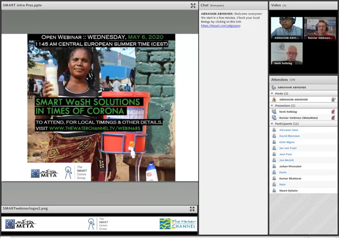Click the MetaMeta logo in the logos pod

tap(21, 224)
